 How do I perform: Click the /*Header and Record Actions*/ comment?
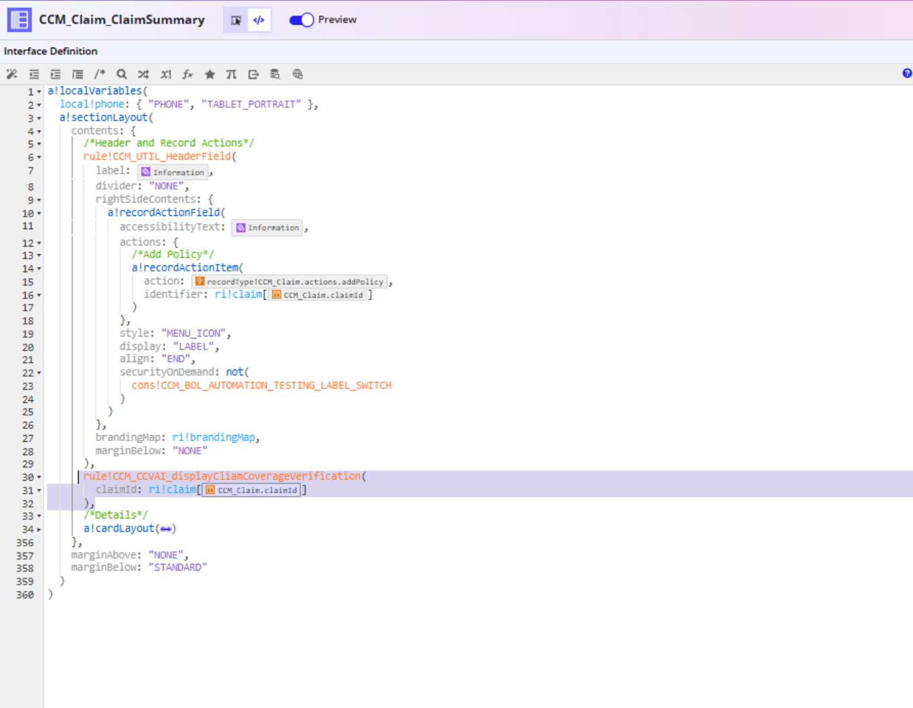click(x=169, y=143)
